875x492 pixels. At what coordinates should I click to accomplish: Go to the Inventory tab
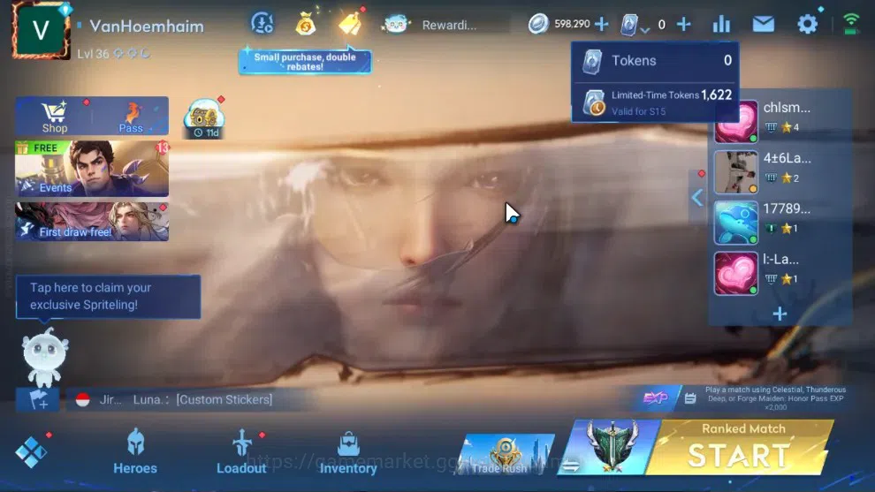(348, 452)
